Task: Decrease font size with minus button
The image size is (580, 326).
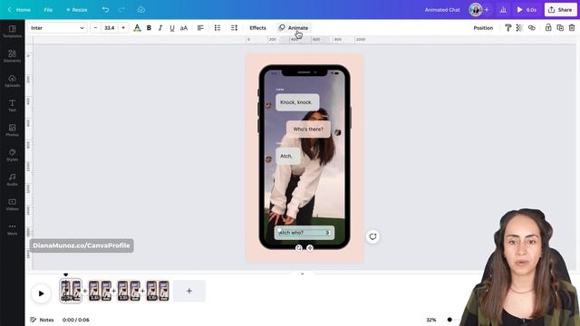Action: 95,28
